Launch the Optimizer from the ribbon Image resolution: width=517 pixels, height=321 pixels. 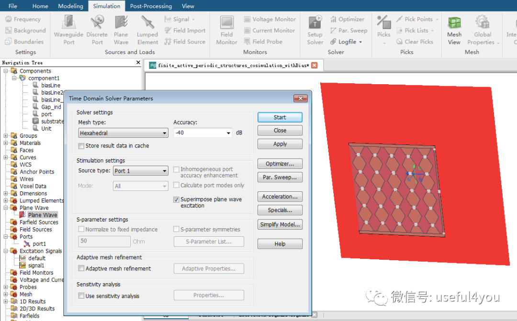[347, 19]
